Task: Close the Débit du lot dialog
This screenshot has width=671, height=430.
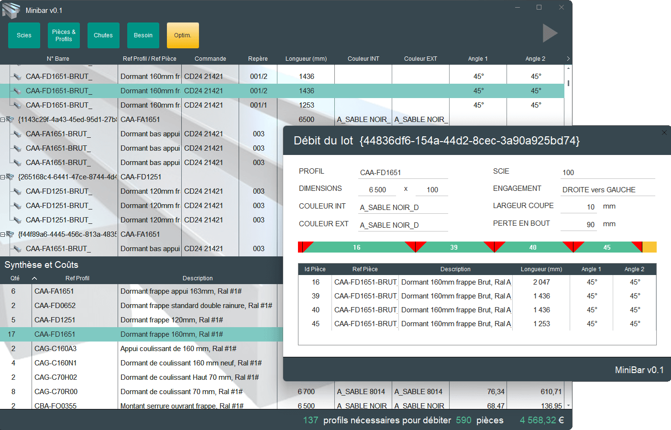Action: tap(664, 132)
